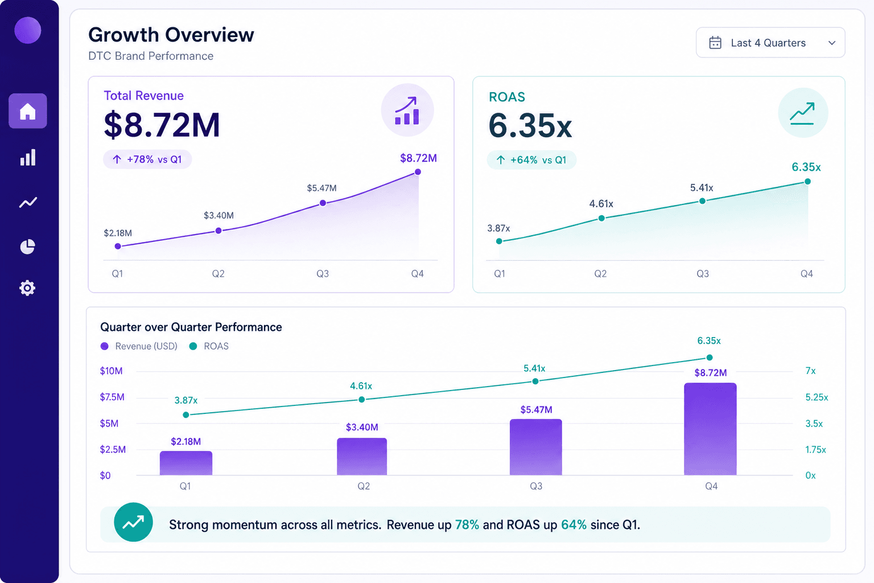Toggle the Revenue (USD) legend series
The width and height of the screenshot is (874, 583).
[x=139, y=346]
